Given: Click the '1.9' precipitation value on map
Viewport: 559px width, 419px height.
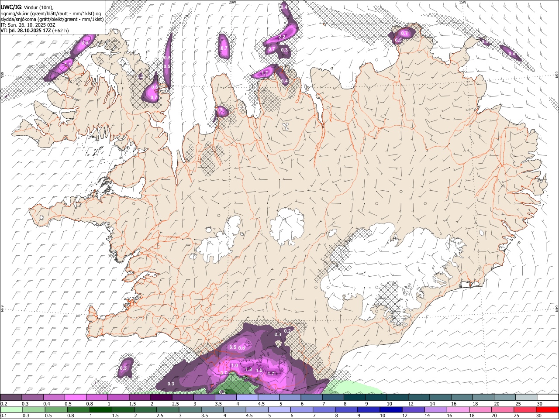Looking at the screenshot, I should click(x=248, y=369).
